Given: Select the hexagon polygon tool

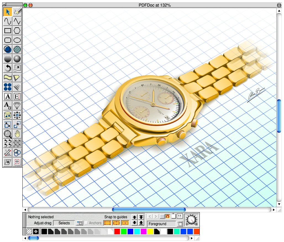Looking at the screenshot, I should (x=17, y=31).
